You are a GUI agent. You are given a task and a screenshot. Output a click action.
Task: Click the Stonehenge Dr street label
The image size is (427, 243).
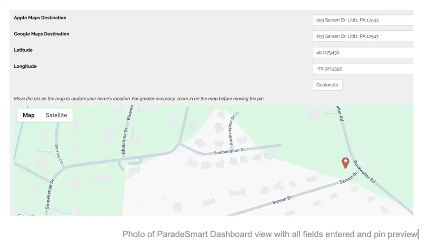click(x=50, y=194)
